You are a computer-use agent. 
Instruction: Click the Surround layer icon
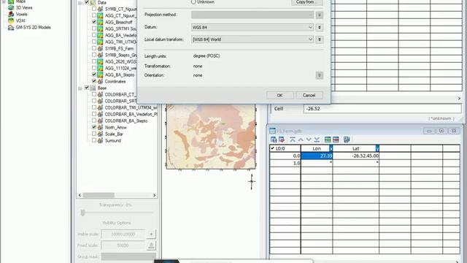click(100, 140)
